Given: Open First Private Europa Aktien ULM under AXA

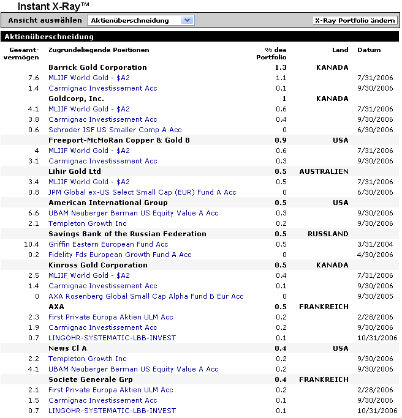Looking at the screenshot, I should tap(110, 317).
